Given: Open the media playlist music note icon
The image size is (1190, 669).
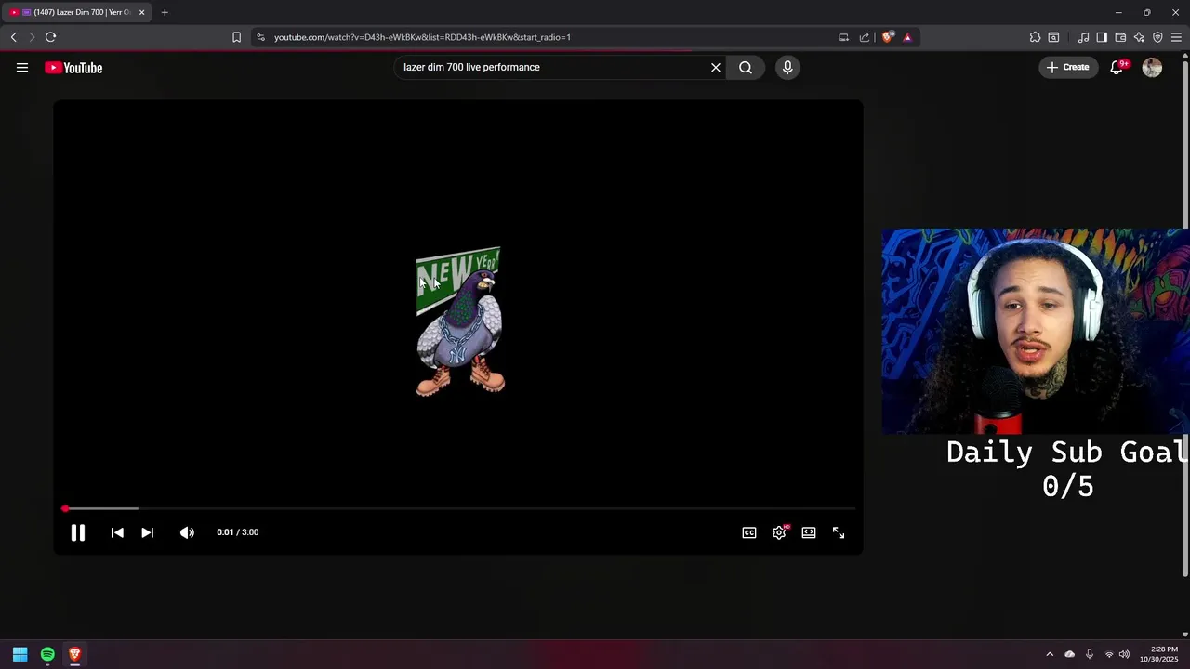Looking at the screenshot, I should click(1083, 37).
